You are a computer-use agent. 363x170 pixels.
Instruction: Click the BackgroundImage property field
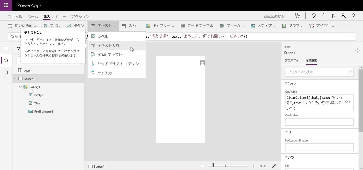click(319, 147)
